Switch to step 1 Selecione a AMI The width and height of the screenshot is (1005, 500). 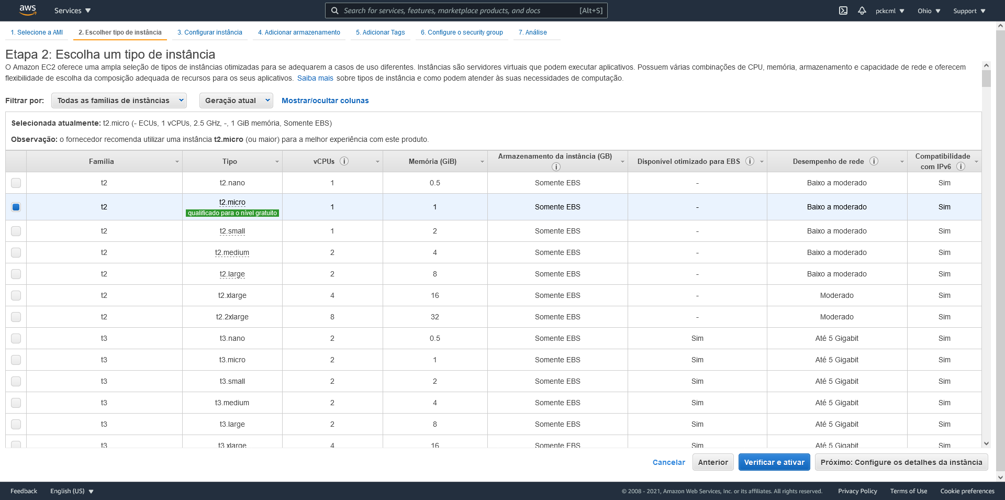click(x=36, y=32)
